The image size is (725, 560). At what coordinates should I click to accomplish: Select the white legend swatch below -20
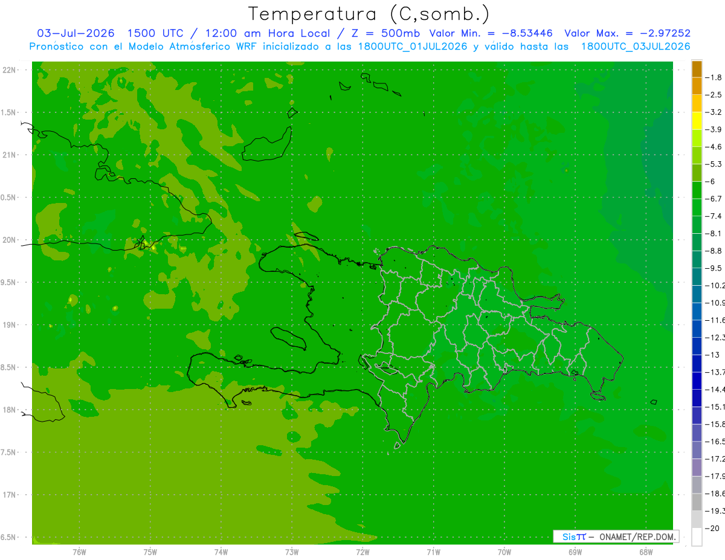697,537
